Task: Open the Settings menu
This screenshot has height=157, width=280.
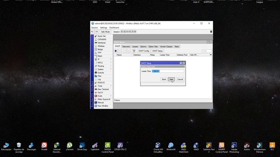Action: 104,27
